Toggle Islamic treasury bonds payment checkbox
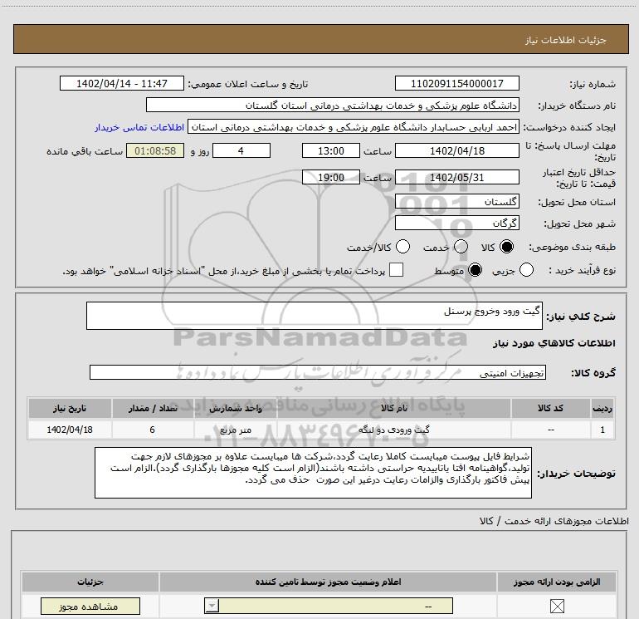Image resolution: width=639 pixels, height=619 pixels. pos(396,270)
